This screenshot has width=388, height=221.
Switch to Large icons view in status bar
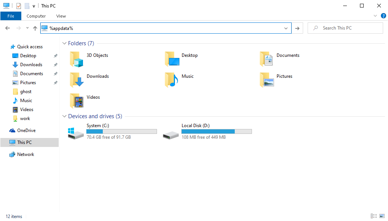click(382, 216)
